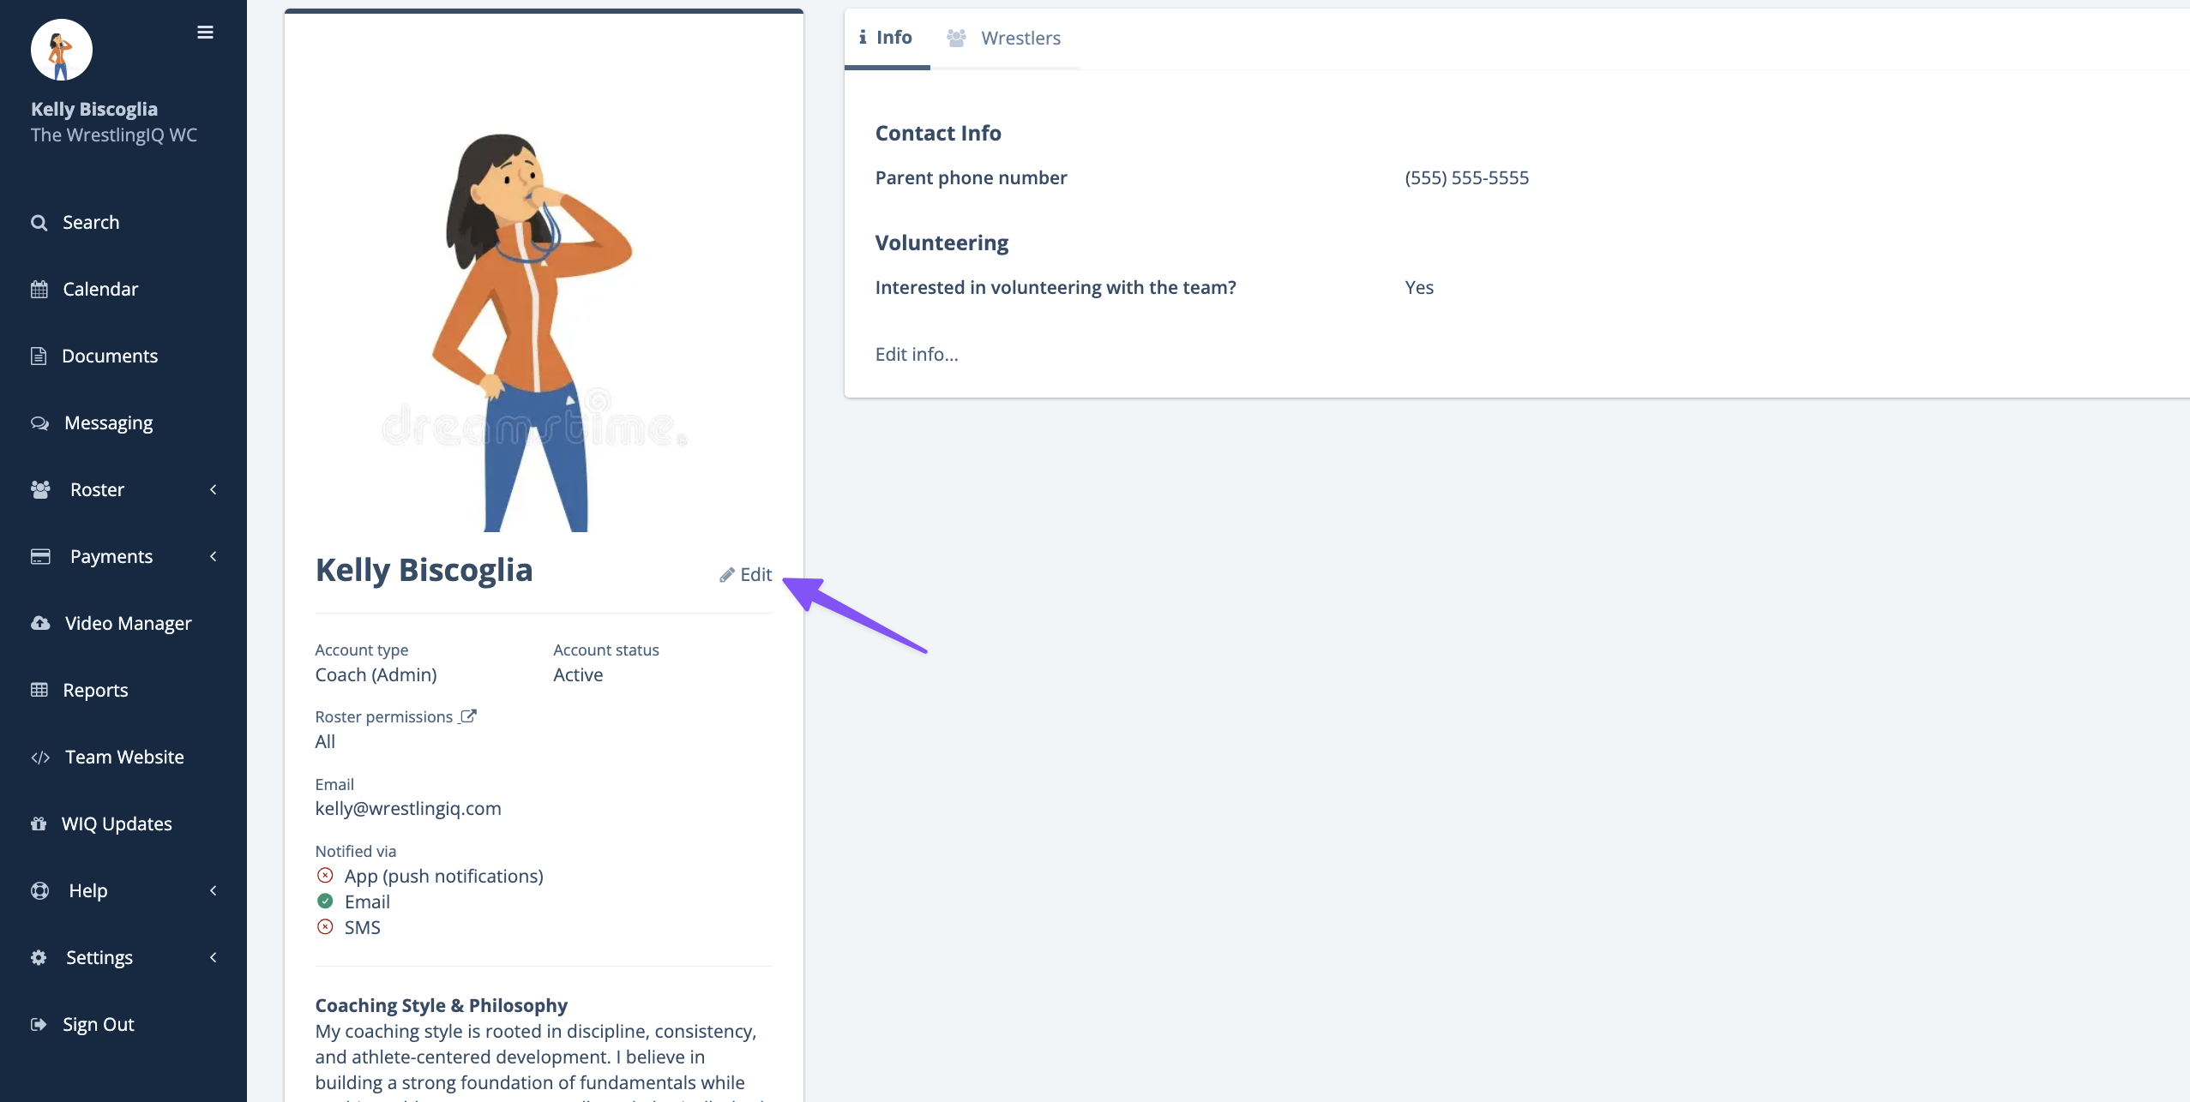The image size is (2190, 1102).
Task: Click the All roster permissions value
Action: [325, 741]
